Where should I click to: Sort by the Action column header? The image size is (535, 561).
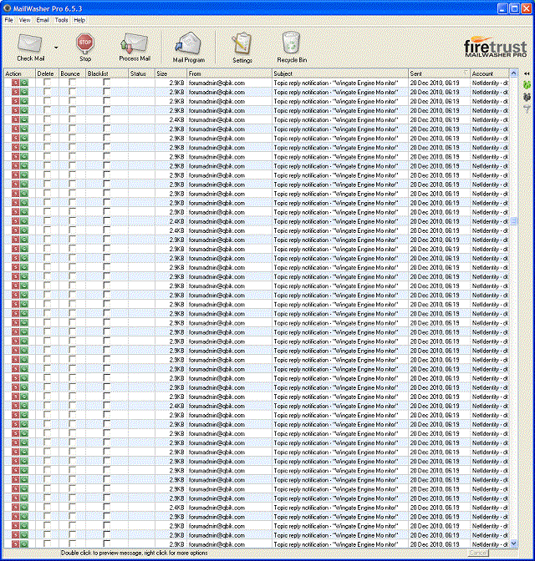pyautogui.click(x=19, y=73)
